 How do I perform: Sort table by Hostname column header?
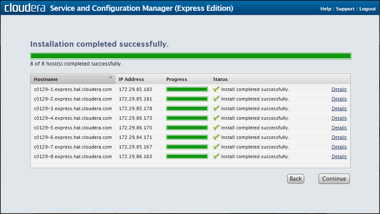[46, 79]
